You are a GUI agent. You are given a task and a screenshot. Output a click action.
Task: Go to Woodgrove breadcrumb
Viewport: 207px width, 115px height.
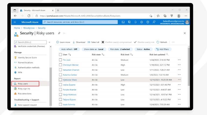[x=29, y=28]
